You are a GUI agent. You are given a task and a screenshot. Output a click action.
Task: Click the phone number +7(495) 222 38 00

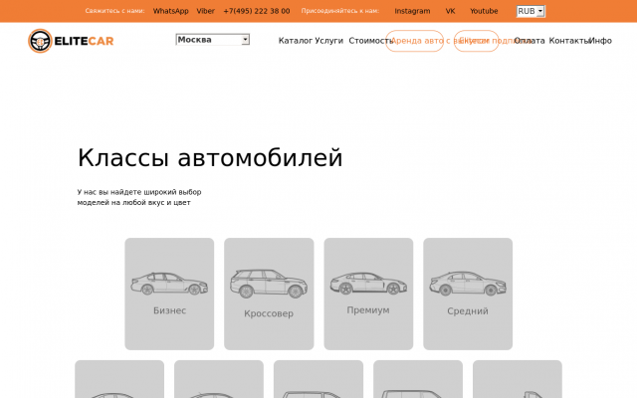click(x=257, y=11)
